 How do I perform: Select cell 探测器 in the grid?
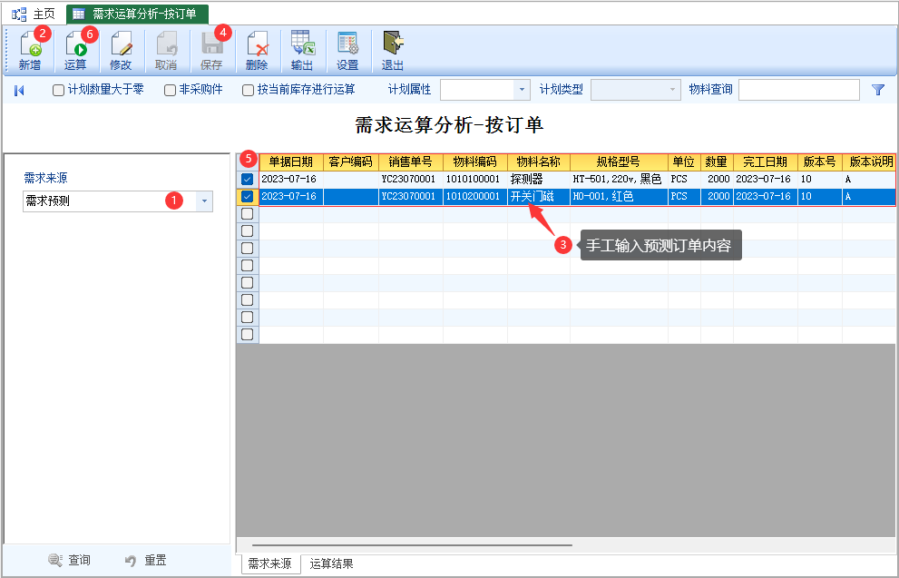click(538, 180)
